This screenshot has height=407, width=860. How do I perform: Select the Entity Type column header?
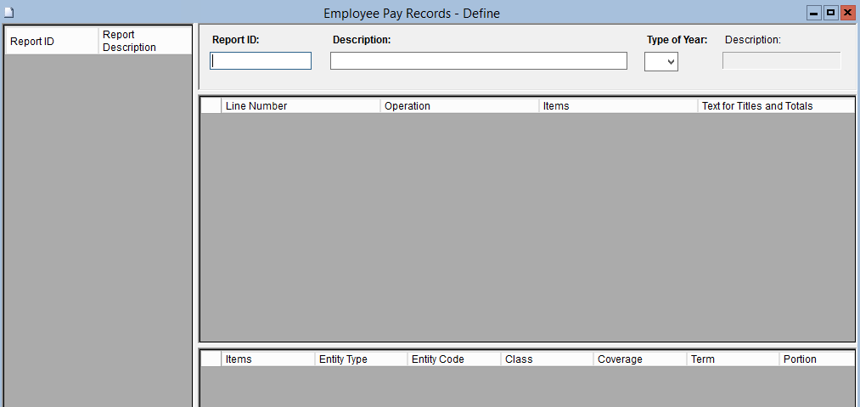click(x=361, y=359)
